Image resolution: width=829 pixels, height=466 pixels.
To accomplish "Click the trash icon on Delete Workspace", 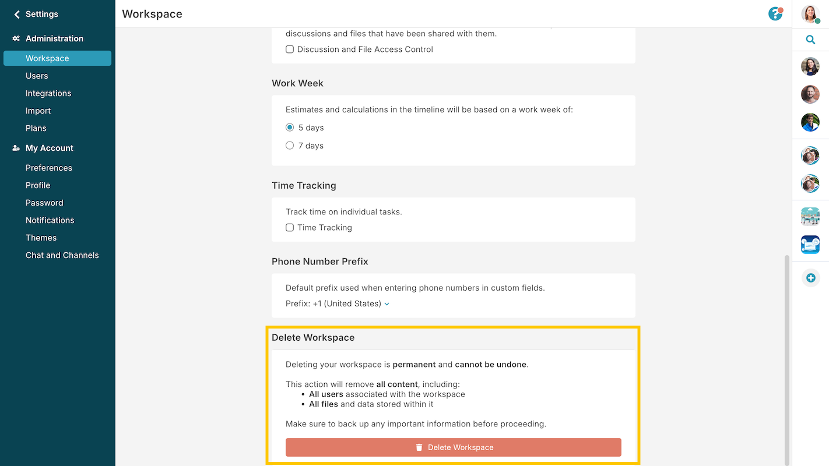I will 419,447.
